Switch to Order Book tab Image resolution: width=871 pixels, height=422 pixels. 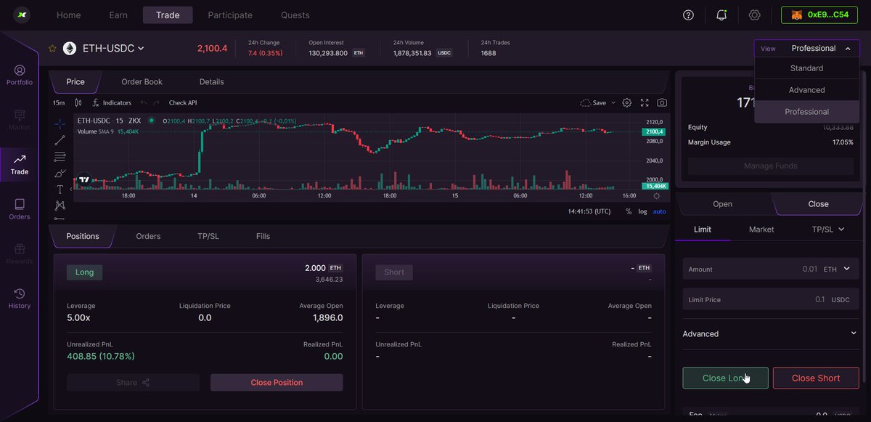(x=142, y=82)
